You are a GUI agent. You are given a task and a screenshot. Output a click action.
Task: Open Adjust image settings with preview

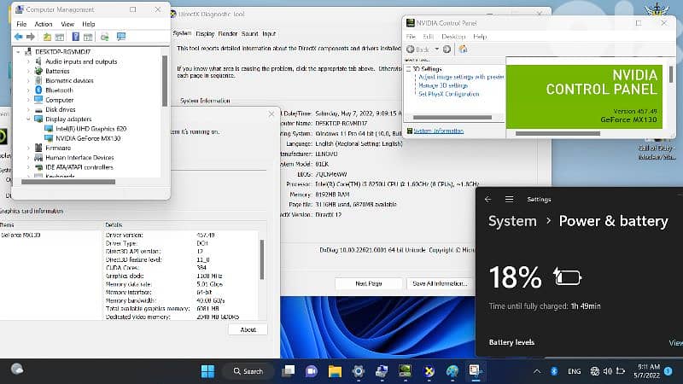click(x=461, y=77)
